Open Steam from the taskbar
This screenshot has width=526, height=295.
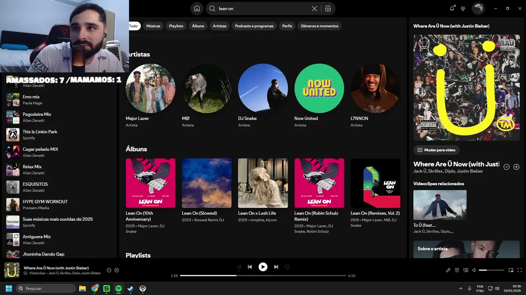pyautogui.click(x=131, y=288)
